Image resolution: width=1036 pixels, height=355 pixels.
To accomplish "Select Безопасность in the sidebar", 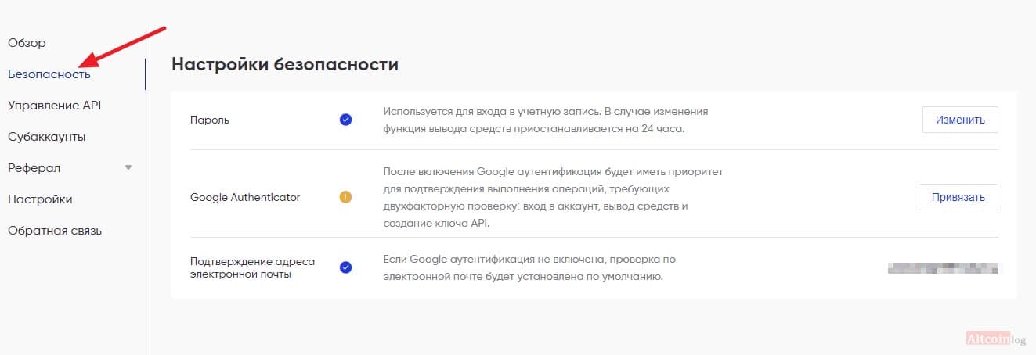I will coord(49,74).
